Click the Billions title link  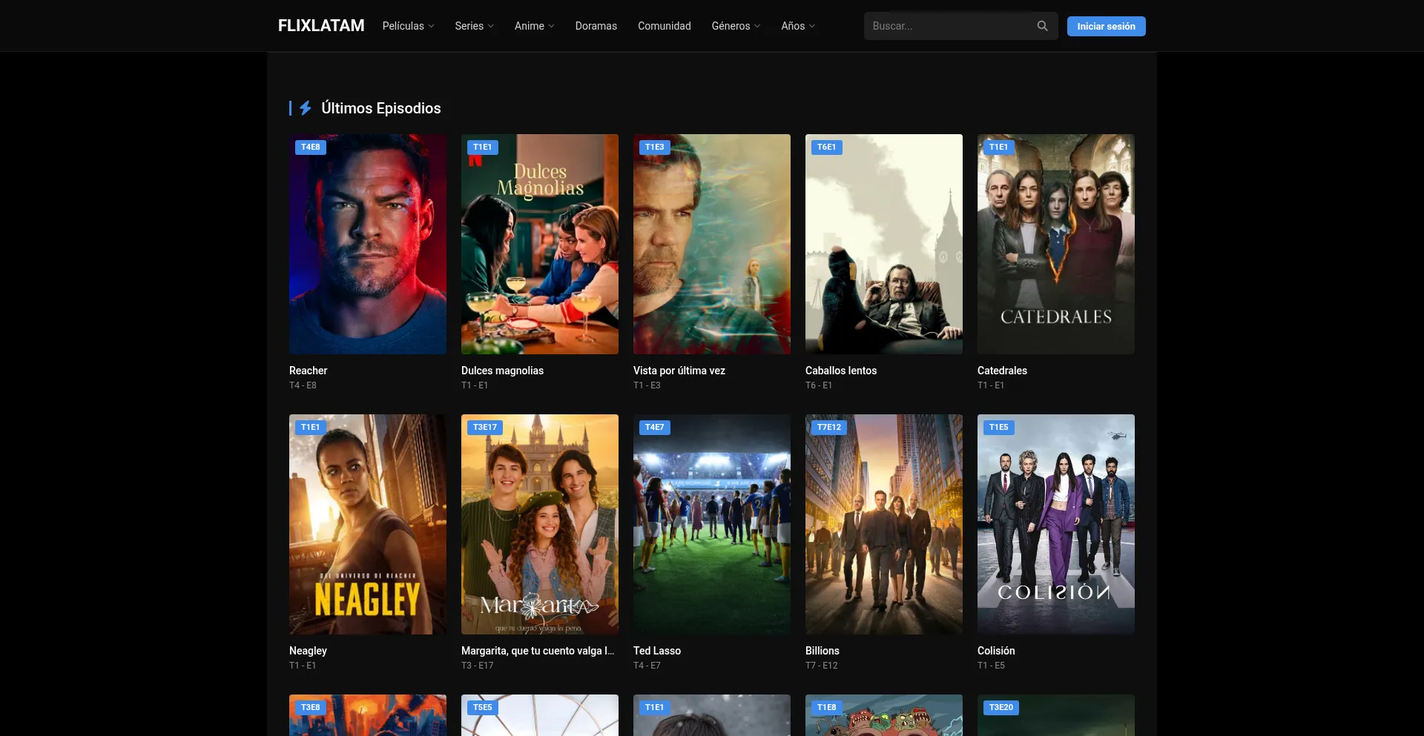tap(823, 651)
